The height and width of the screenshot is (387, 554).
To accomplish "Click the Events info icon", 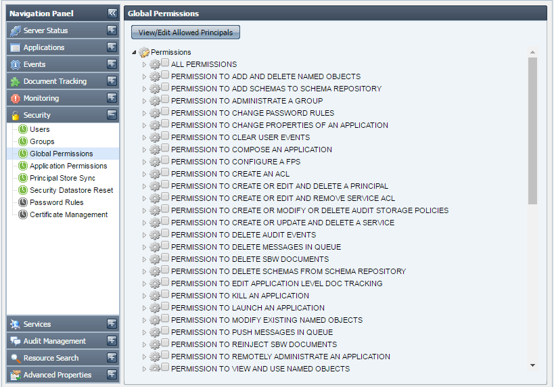I will coord(15,65).
